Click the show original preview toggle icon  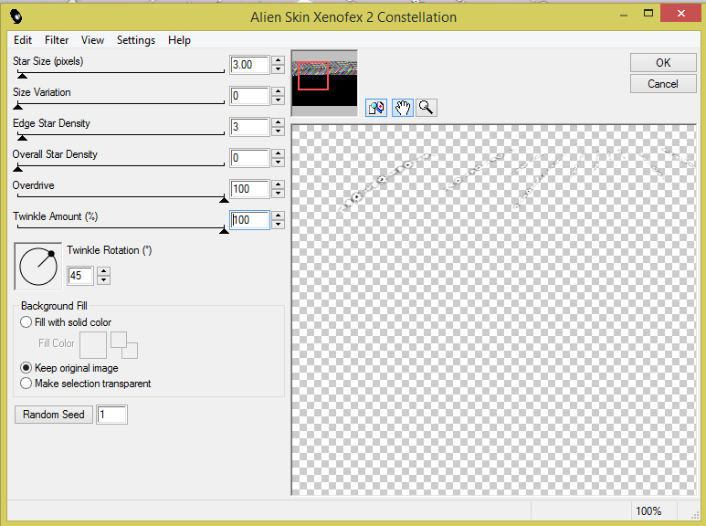(376, 108)
